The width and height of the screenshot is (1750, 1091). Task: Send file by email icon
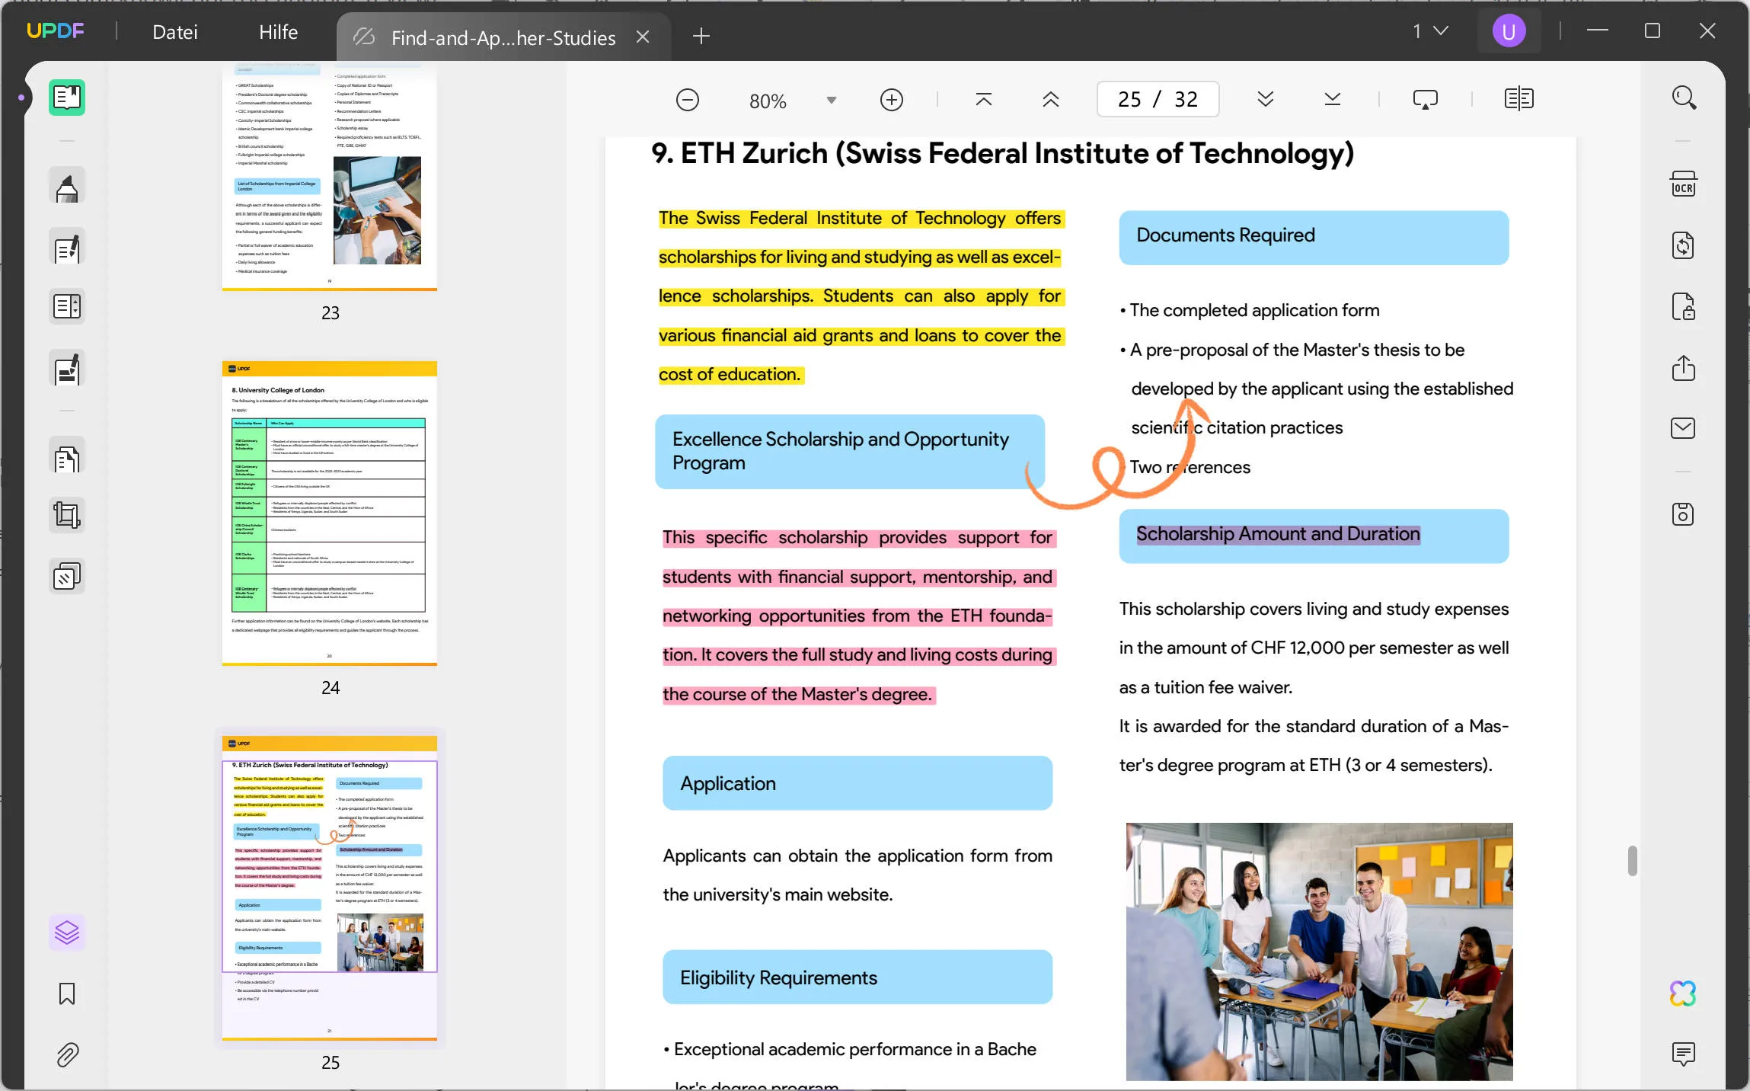click(x=1683, y=428)
